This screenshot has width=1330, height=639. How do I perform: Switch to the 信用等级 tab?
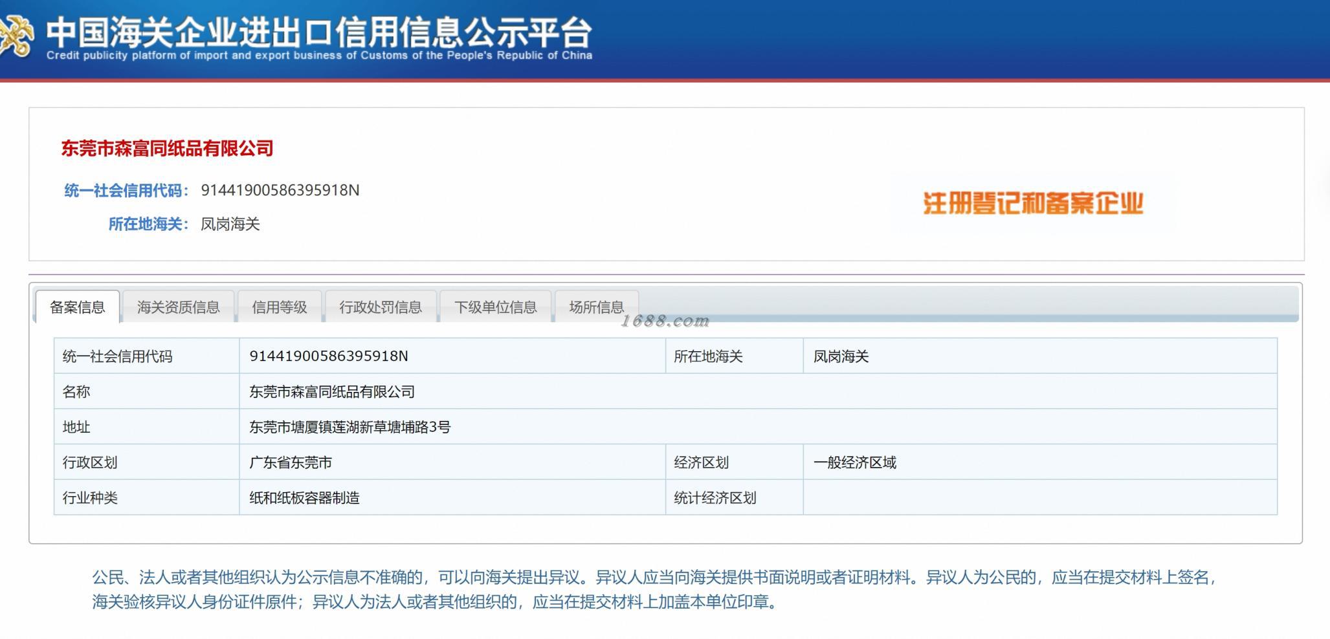click(x=280, y=307)
